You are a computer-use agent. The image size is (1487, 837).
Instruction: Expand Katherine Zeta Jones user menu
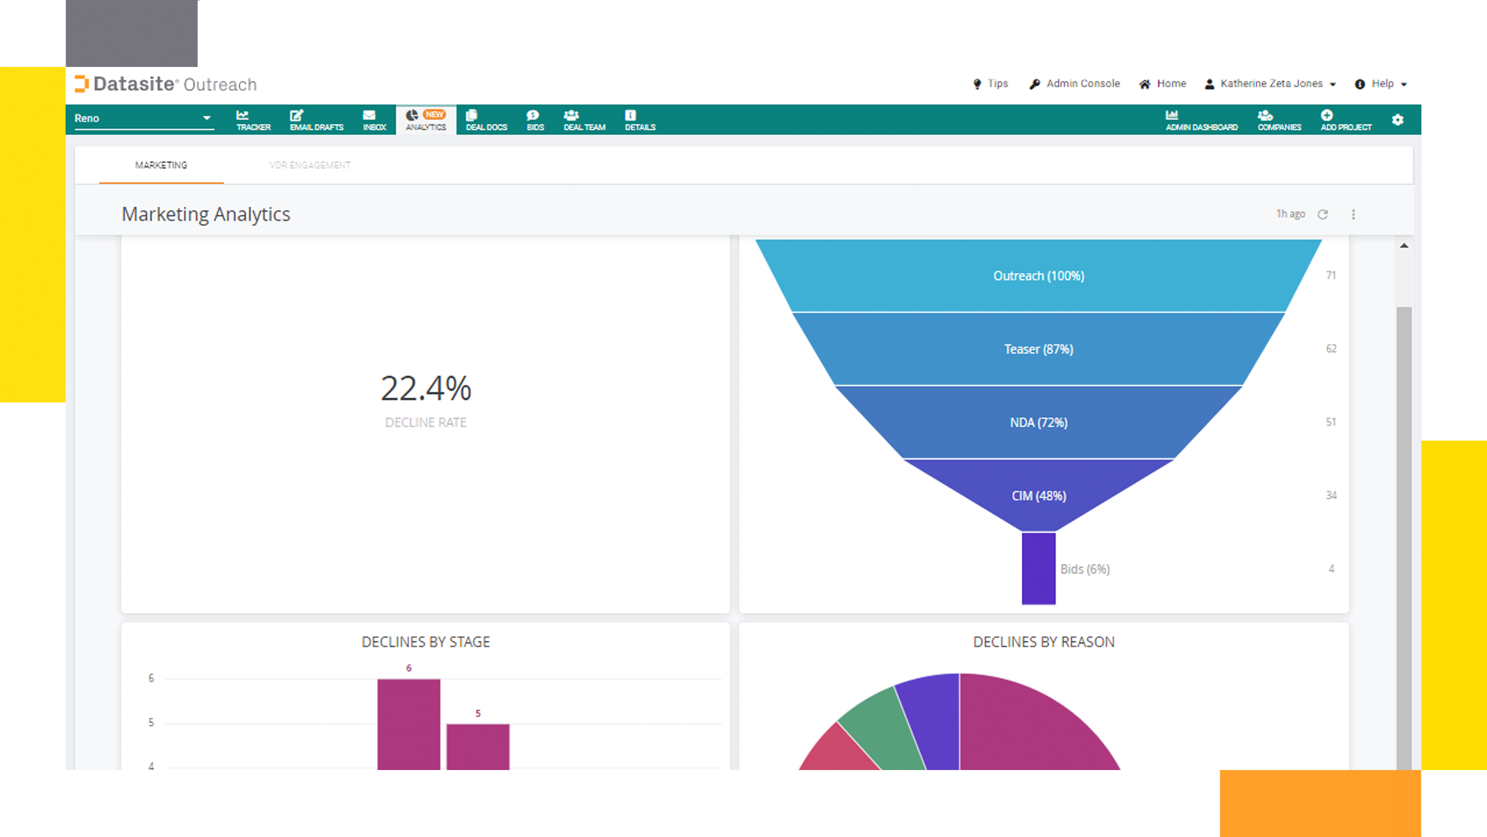point(1271,84)
